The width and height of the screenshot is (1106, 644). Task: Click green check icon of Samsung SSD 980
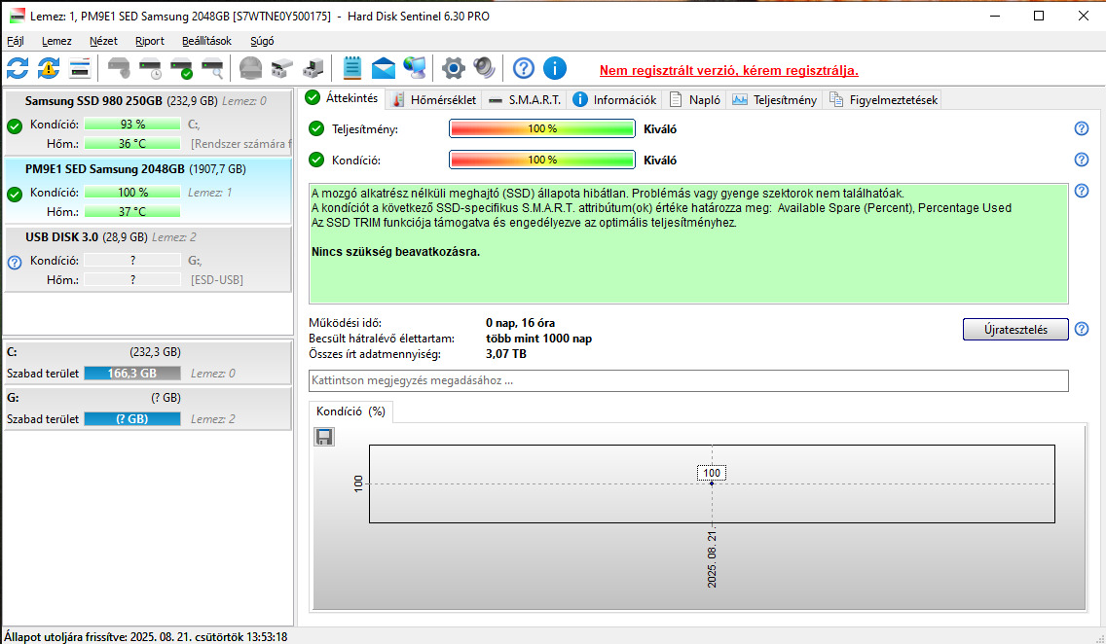15,126
